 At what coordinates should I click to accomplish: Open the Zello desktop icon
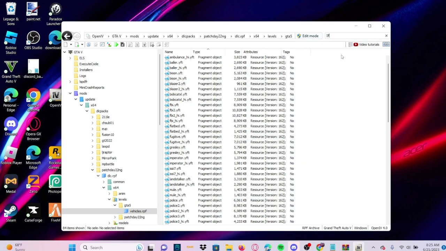33,184
